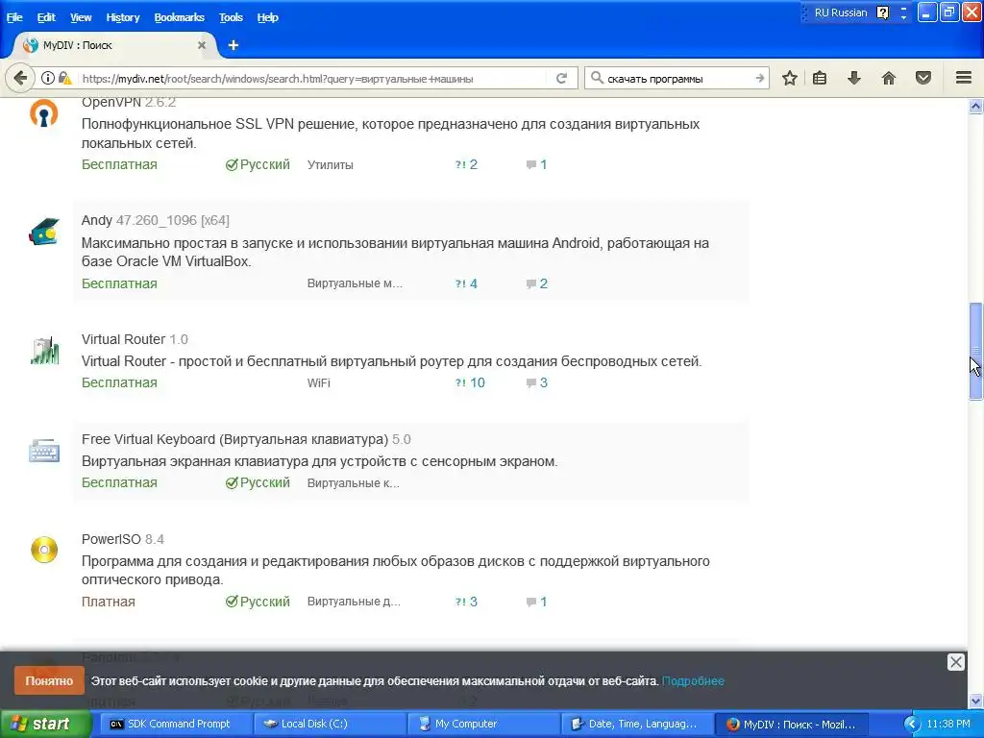Click the RU Russian language indicator
Viewport: 984px width, 738px height.
840,12
